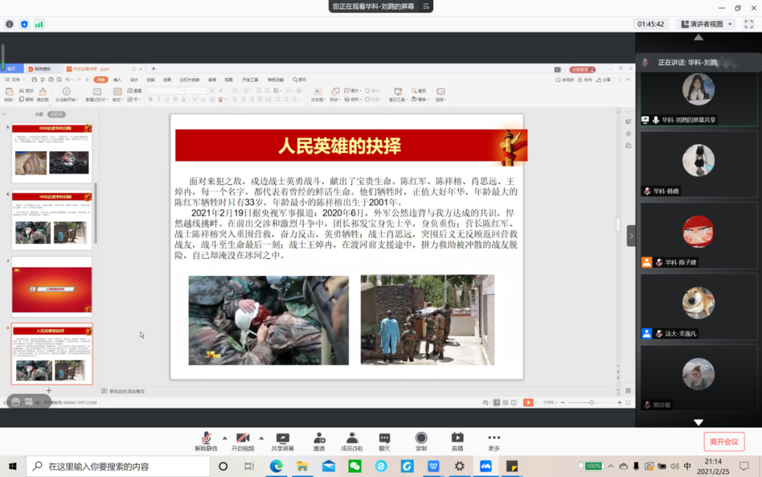The width and height of the screenshot is (762, 477).
Task: Switch to the 插入 ribbon tab
Action: pos(117,80)
